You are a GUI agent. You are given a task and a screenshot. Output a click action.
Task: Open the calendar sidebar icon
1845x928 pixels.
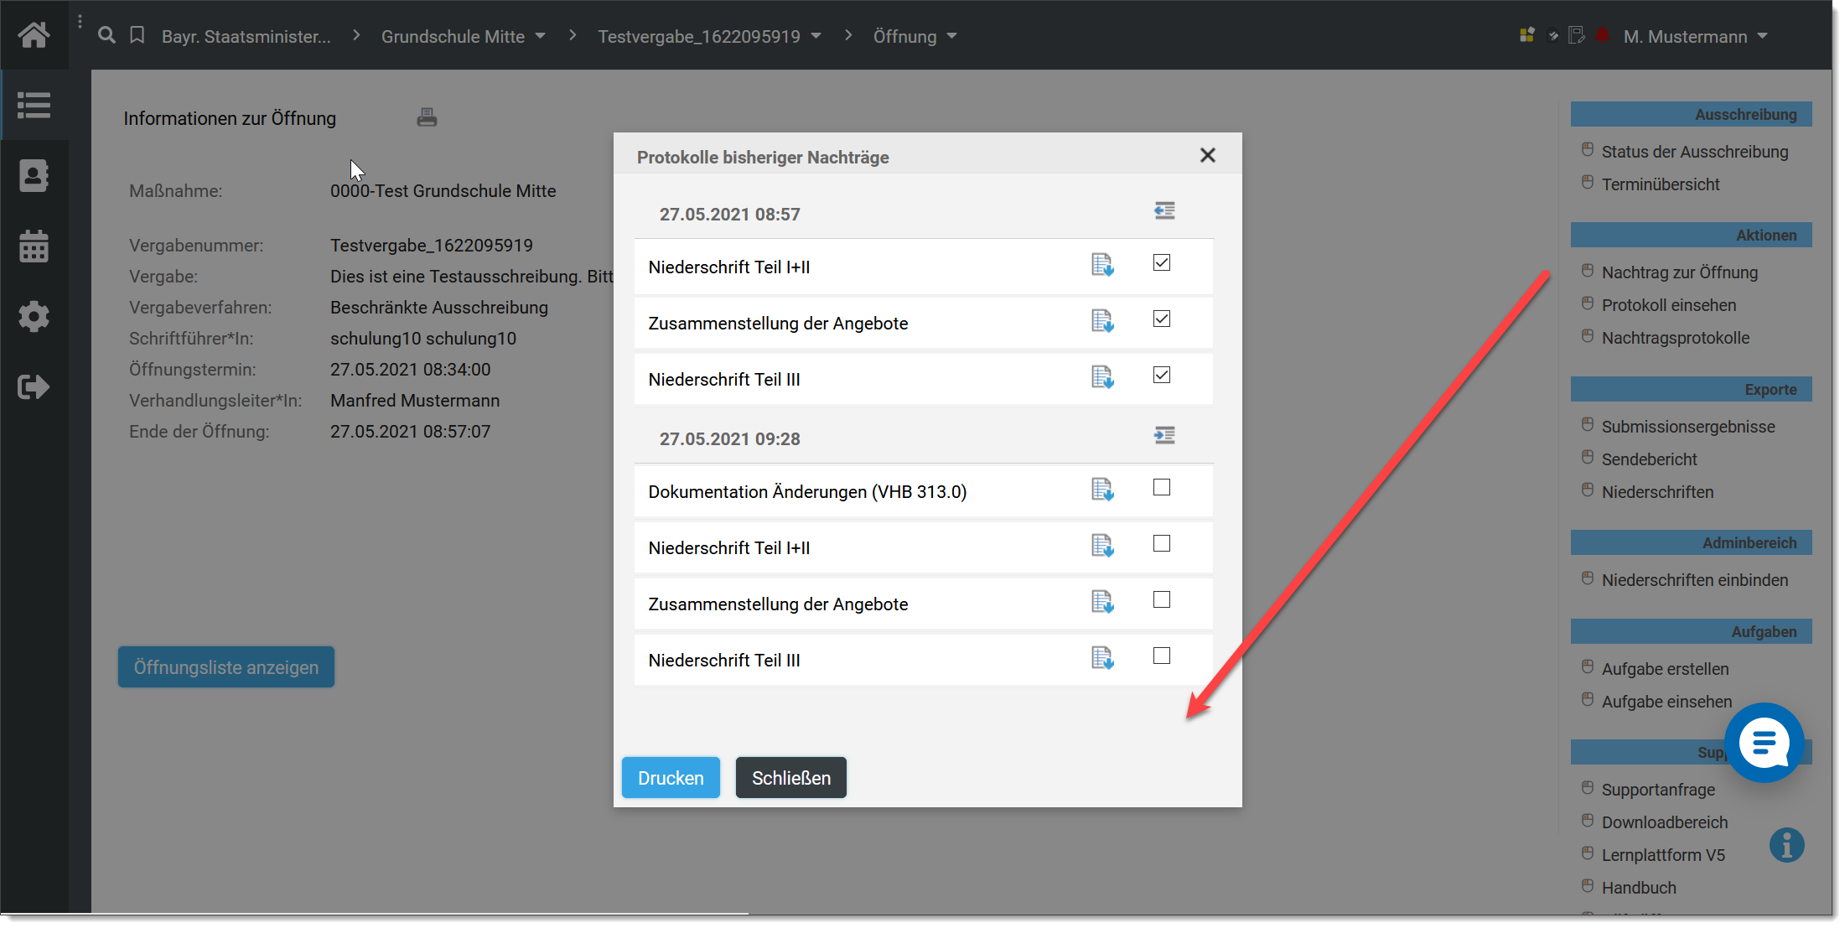click(x=34, y=246)
